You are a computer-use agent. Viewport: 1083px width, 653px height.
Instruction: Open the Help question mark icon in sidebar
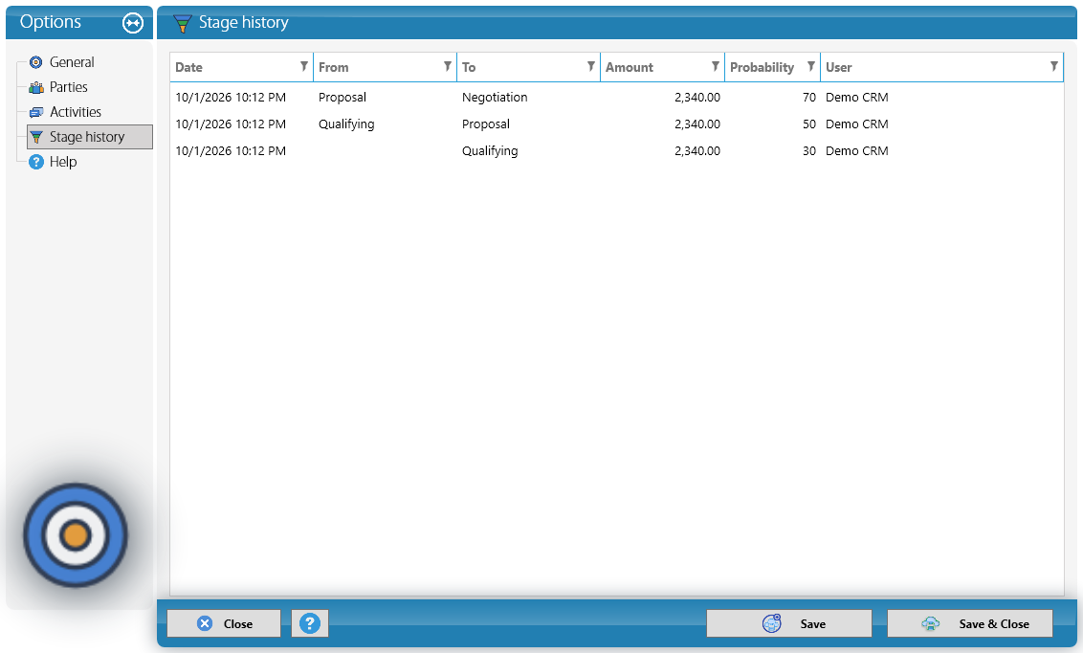(36, 162)
